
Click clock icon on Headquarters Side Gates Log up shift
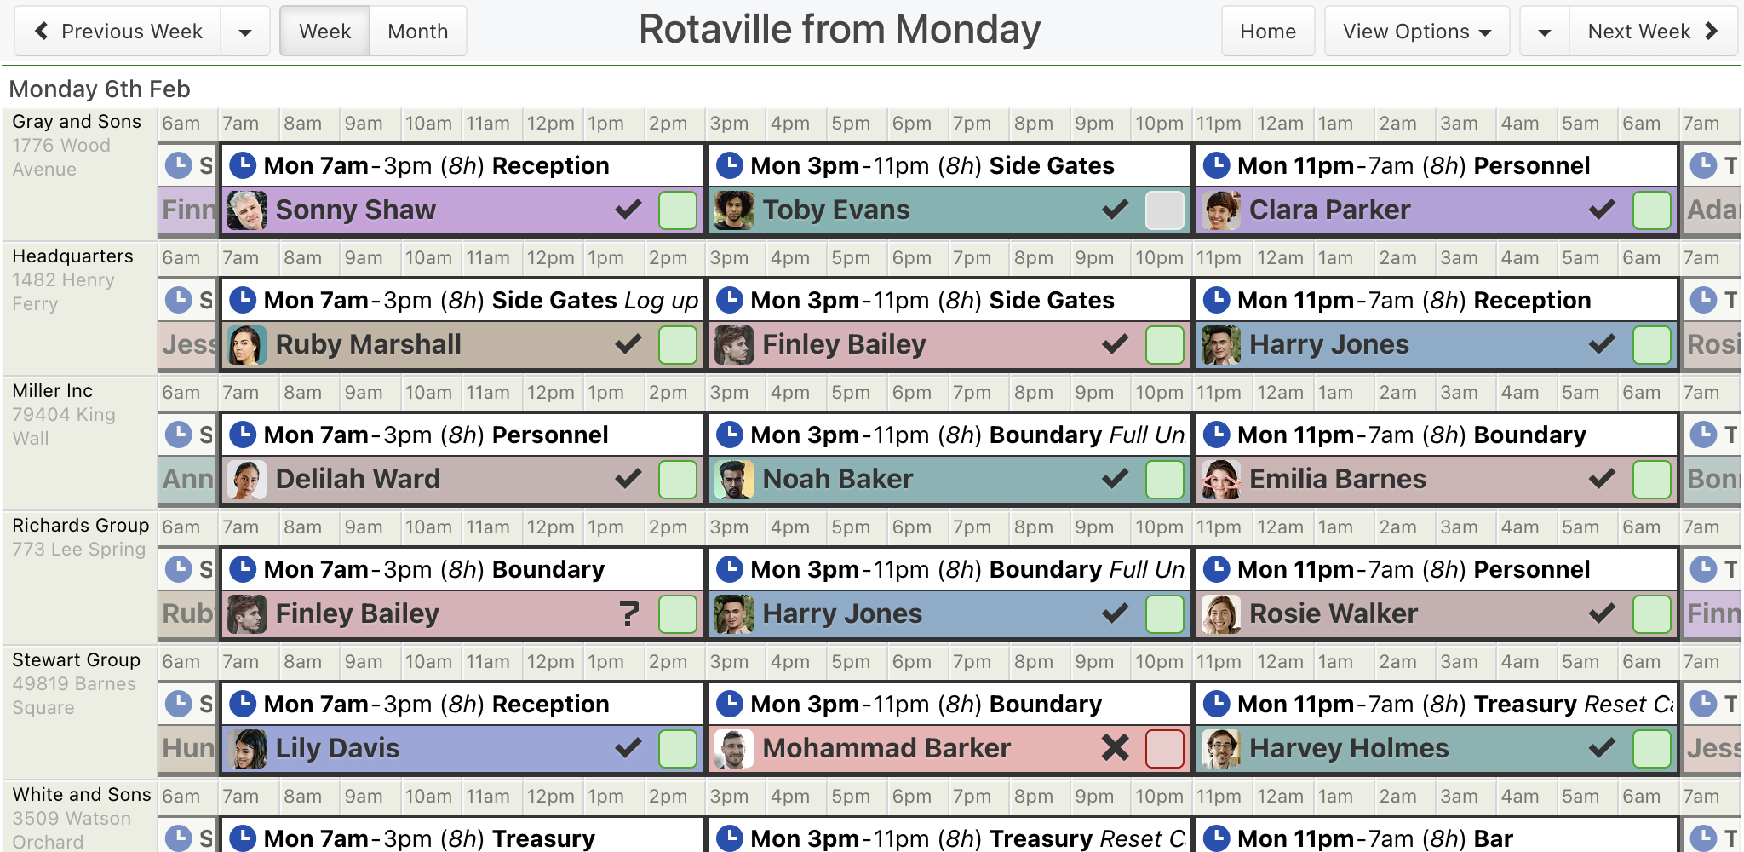coord(243,300)
